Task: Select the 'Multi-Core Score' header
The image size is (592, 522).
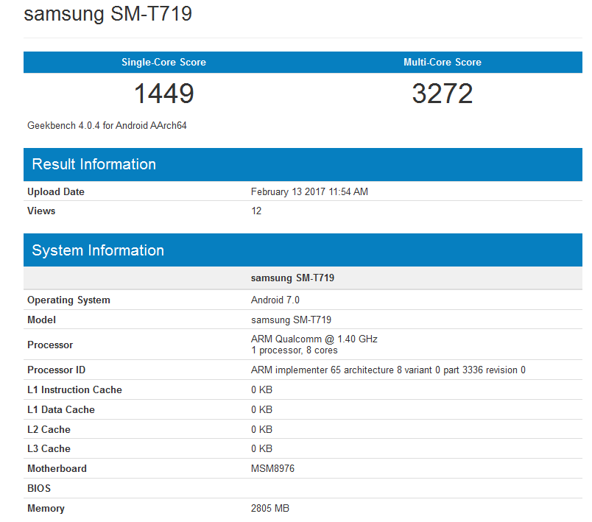Action: point(442,63)
